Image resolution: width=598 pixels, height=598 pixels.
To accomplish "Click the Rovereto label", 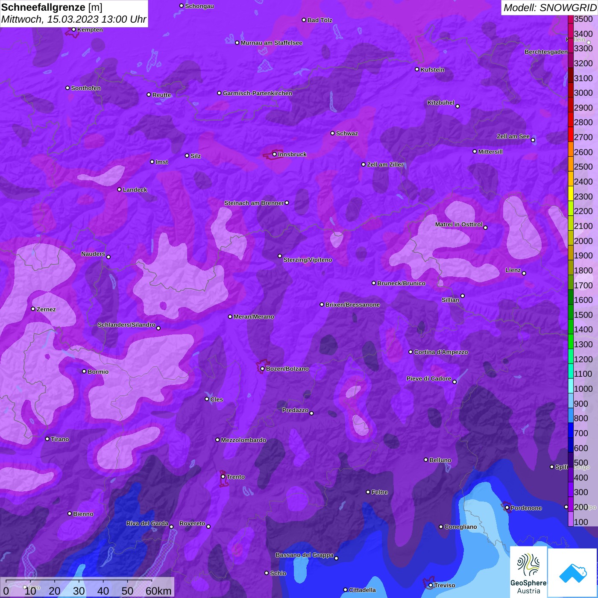I will [192, 523].
